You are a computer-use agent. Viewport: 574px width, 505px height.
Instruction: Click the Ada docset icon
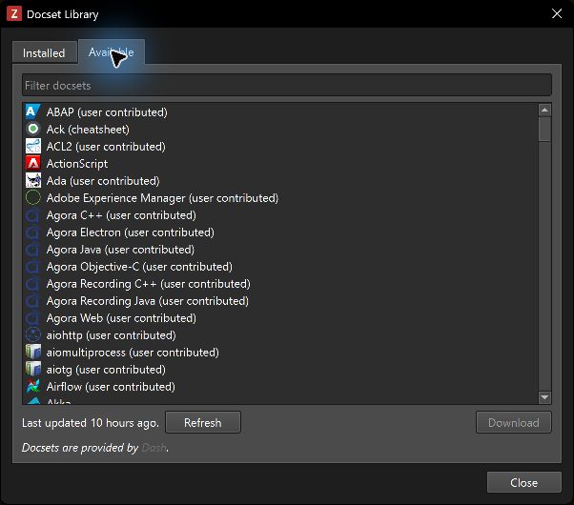(33, 180)
